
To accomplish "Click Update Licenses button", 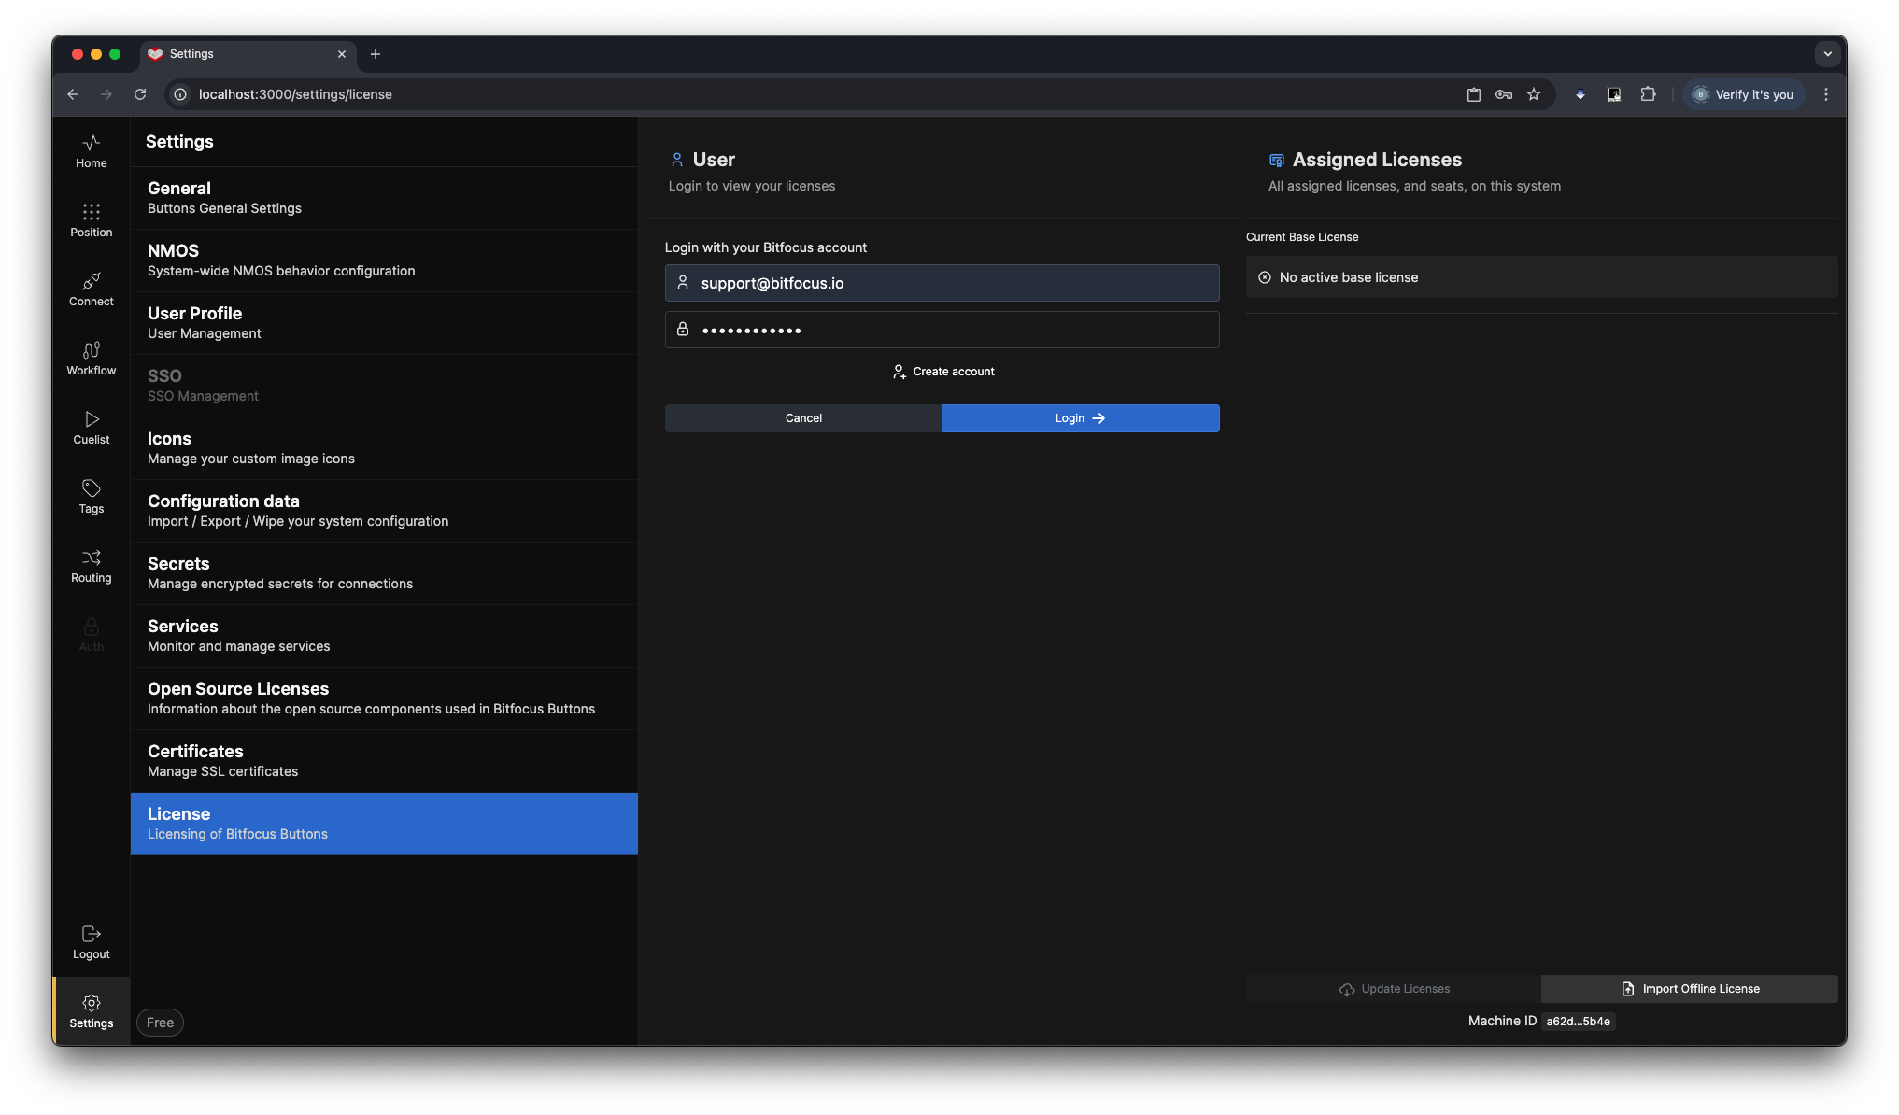I will click(x=1394, y=989).
